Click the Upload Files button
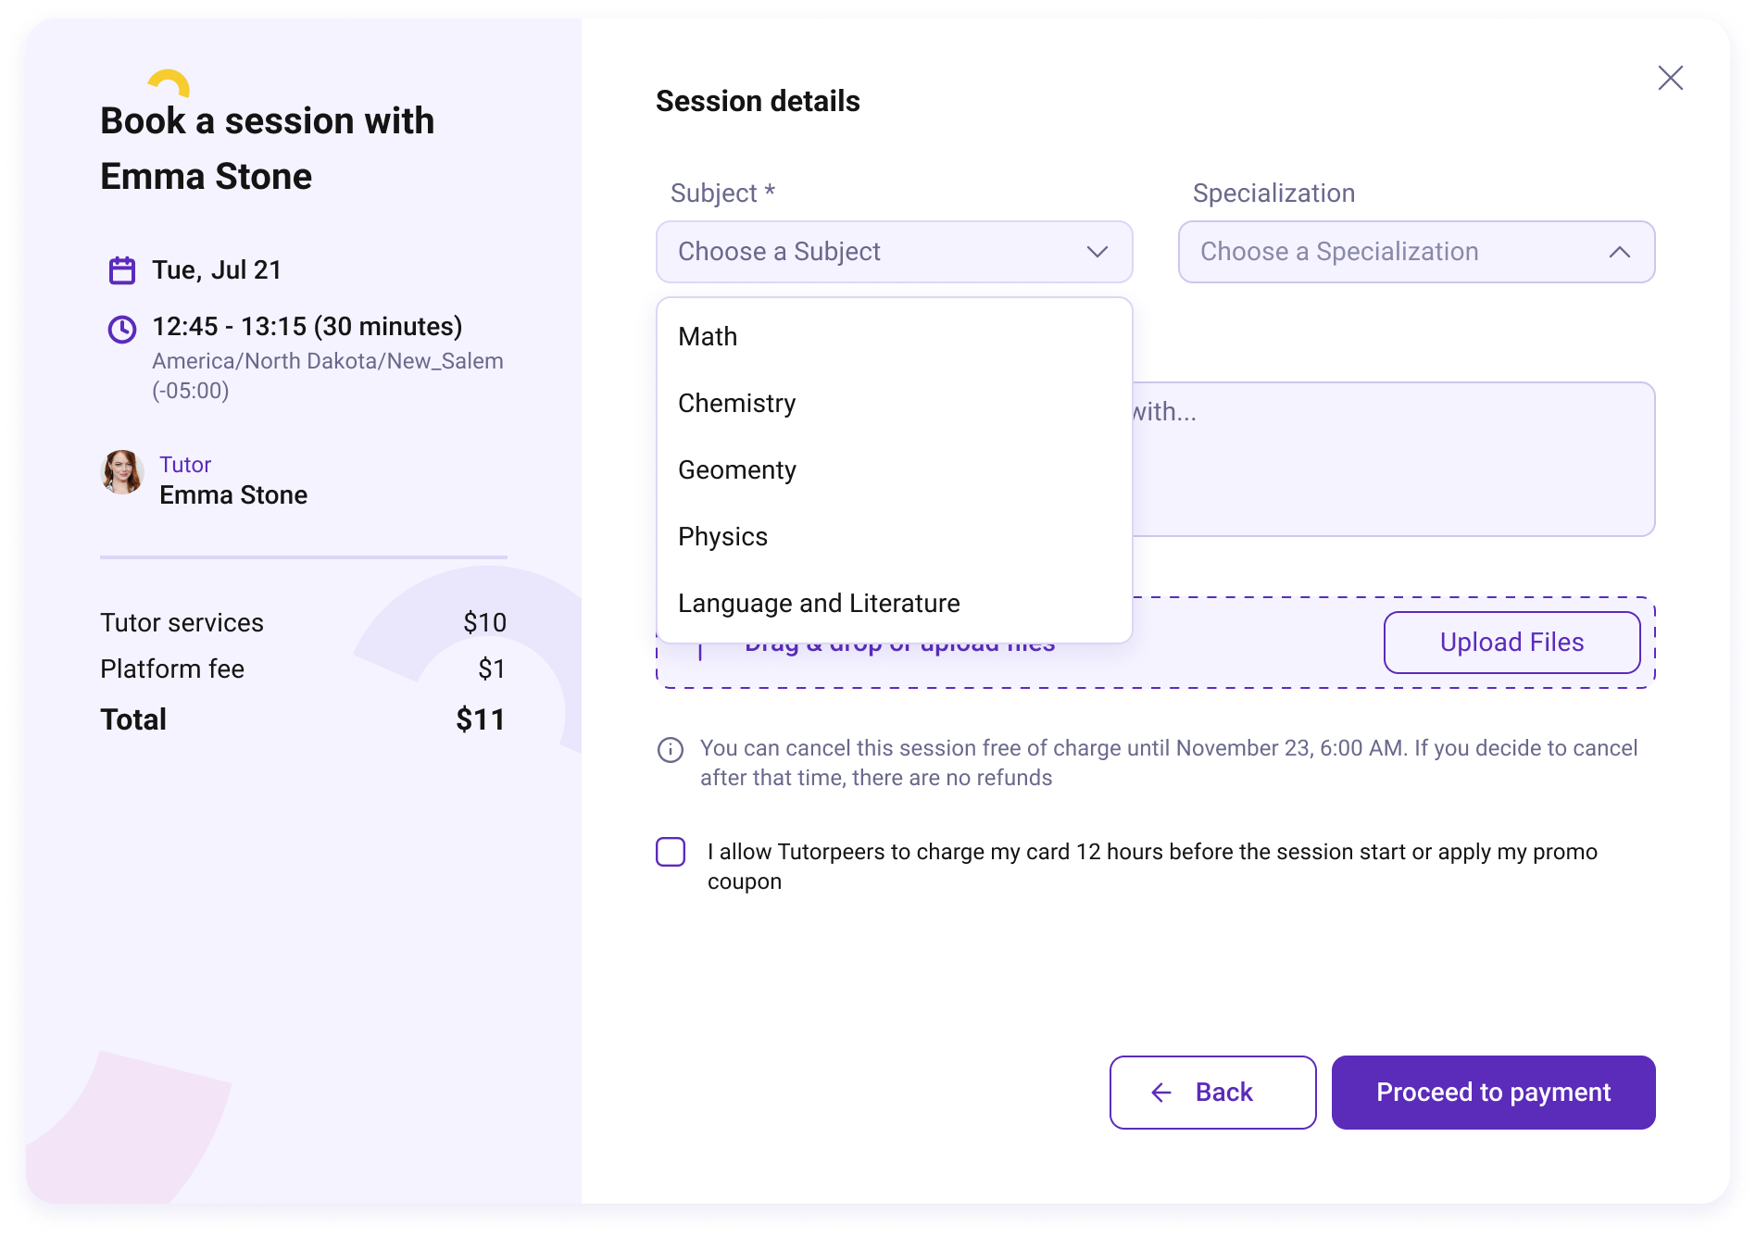Screen dimensions: 1756x1237 click(x=1511, y=643)
